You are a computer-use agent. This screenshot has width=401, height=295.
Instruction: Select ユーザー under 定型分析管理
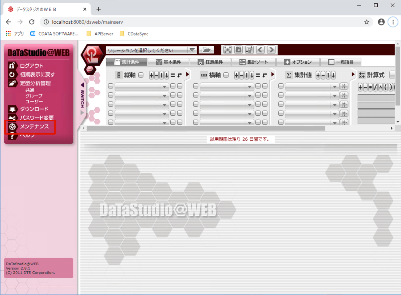click(34, 101)
